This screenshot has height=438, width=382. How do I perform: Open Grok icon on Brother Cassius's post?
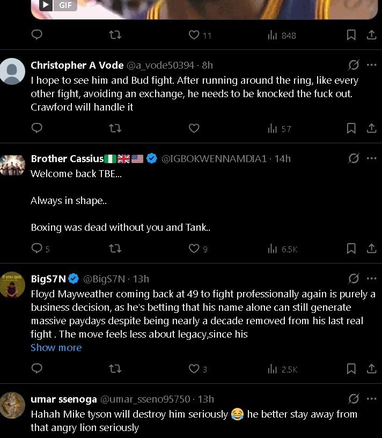[x=354, y=159]
